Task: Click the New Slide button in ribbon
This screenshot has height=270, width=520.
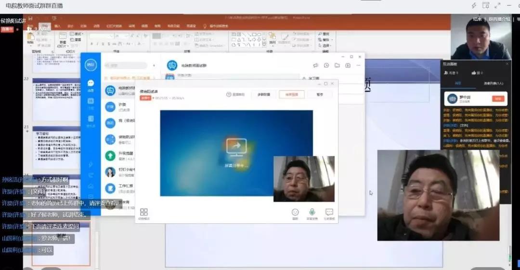Action: tap(63, 39)
